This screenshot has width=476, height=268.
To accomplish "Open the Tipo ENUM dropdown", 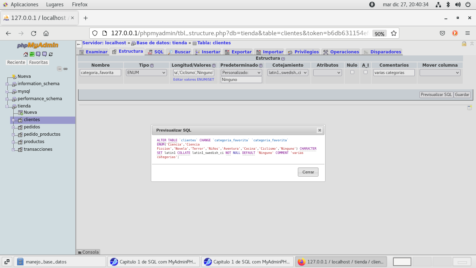I will [x=146, y=73].
